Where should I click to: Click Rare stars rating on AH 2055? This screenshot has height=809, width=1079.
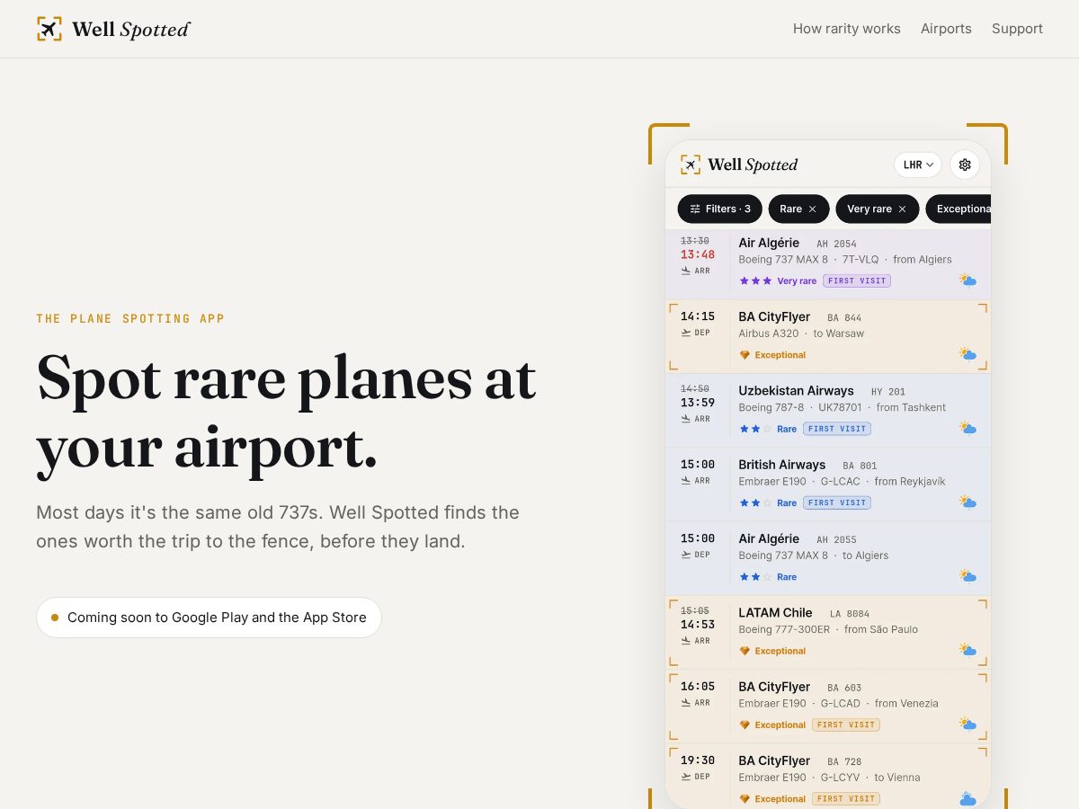tap(755, 577)
